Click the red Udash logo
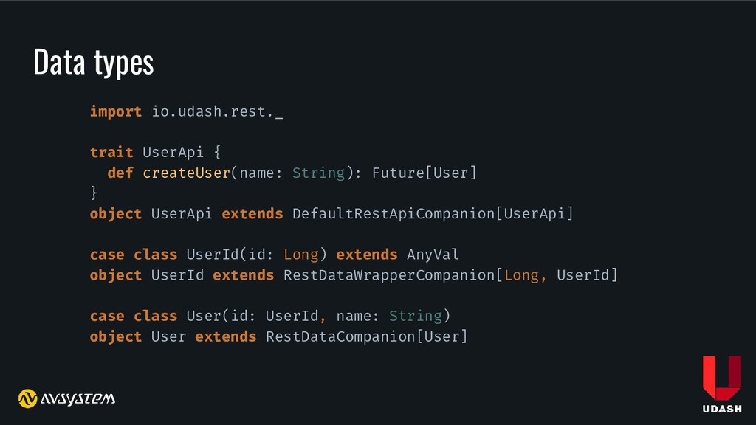Image resolution: width=756 pixels, height=425 pixels. point(721,377)
